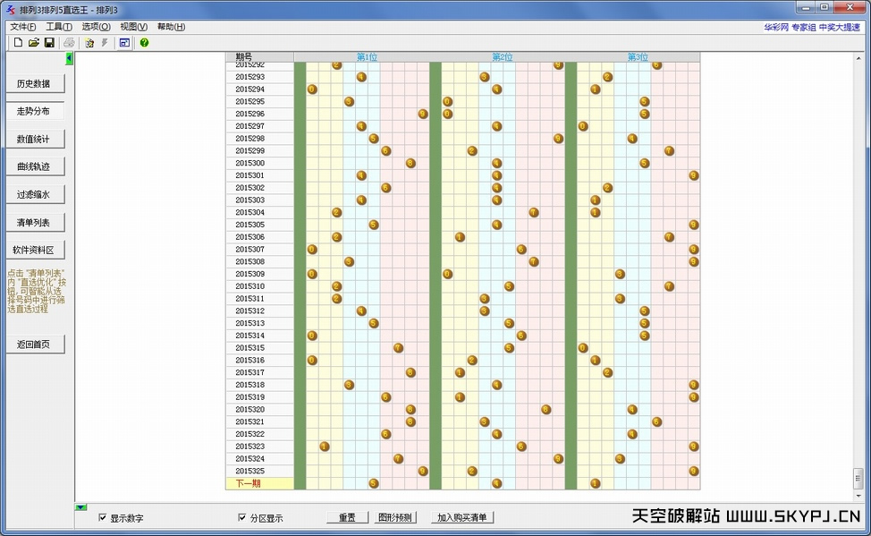Image resolution: width=871 pixels, height=536 pixels.
Task: Collapse bottom panel with green down arrow
Action: click(81, 507)
